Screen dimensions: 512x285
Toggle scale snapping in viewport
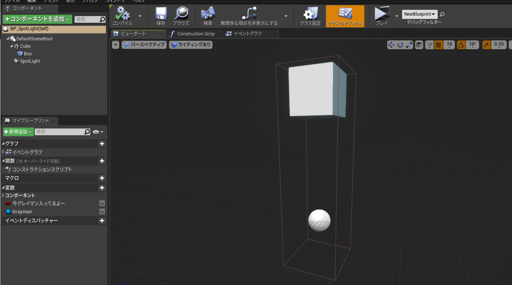[486, 45]
